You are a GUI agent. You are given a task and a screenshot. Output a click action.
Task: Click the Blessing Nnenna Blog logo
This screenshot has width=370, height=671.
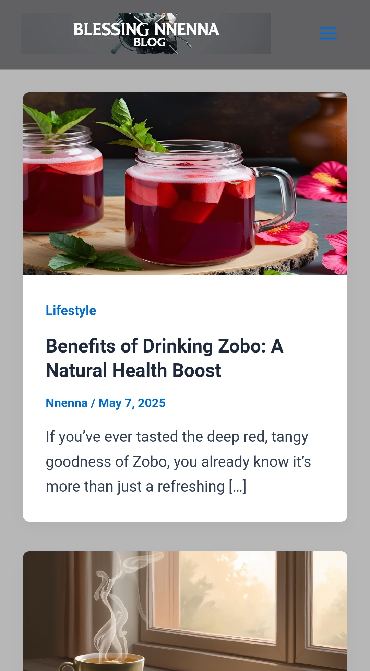(146, 33)
